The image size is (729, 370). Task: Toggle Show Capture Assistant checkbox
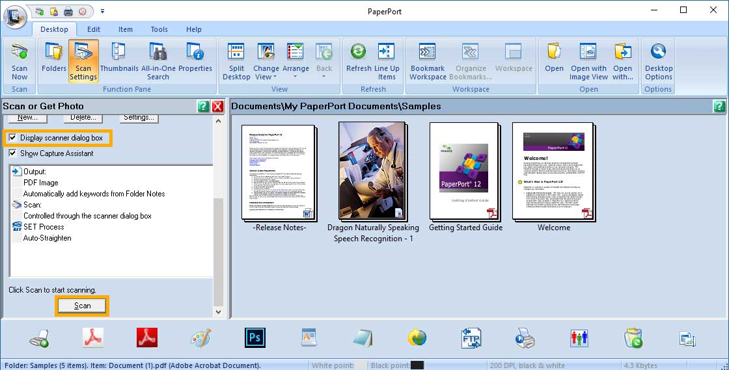tap(12, 153)
